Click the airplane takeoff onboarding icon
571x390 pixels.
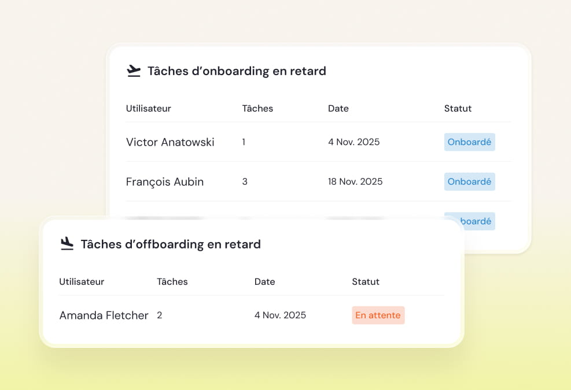click(x=134, y=70)
